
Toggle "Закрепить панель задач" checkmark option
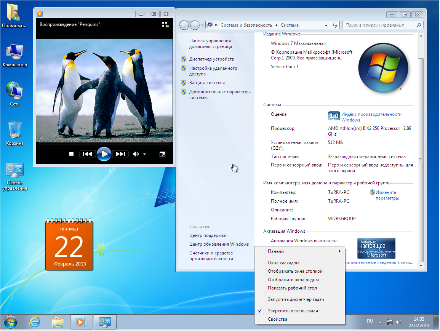pos(293,311)
